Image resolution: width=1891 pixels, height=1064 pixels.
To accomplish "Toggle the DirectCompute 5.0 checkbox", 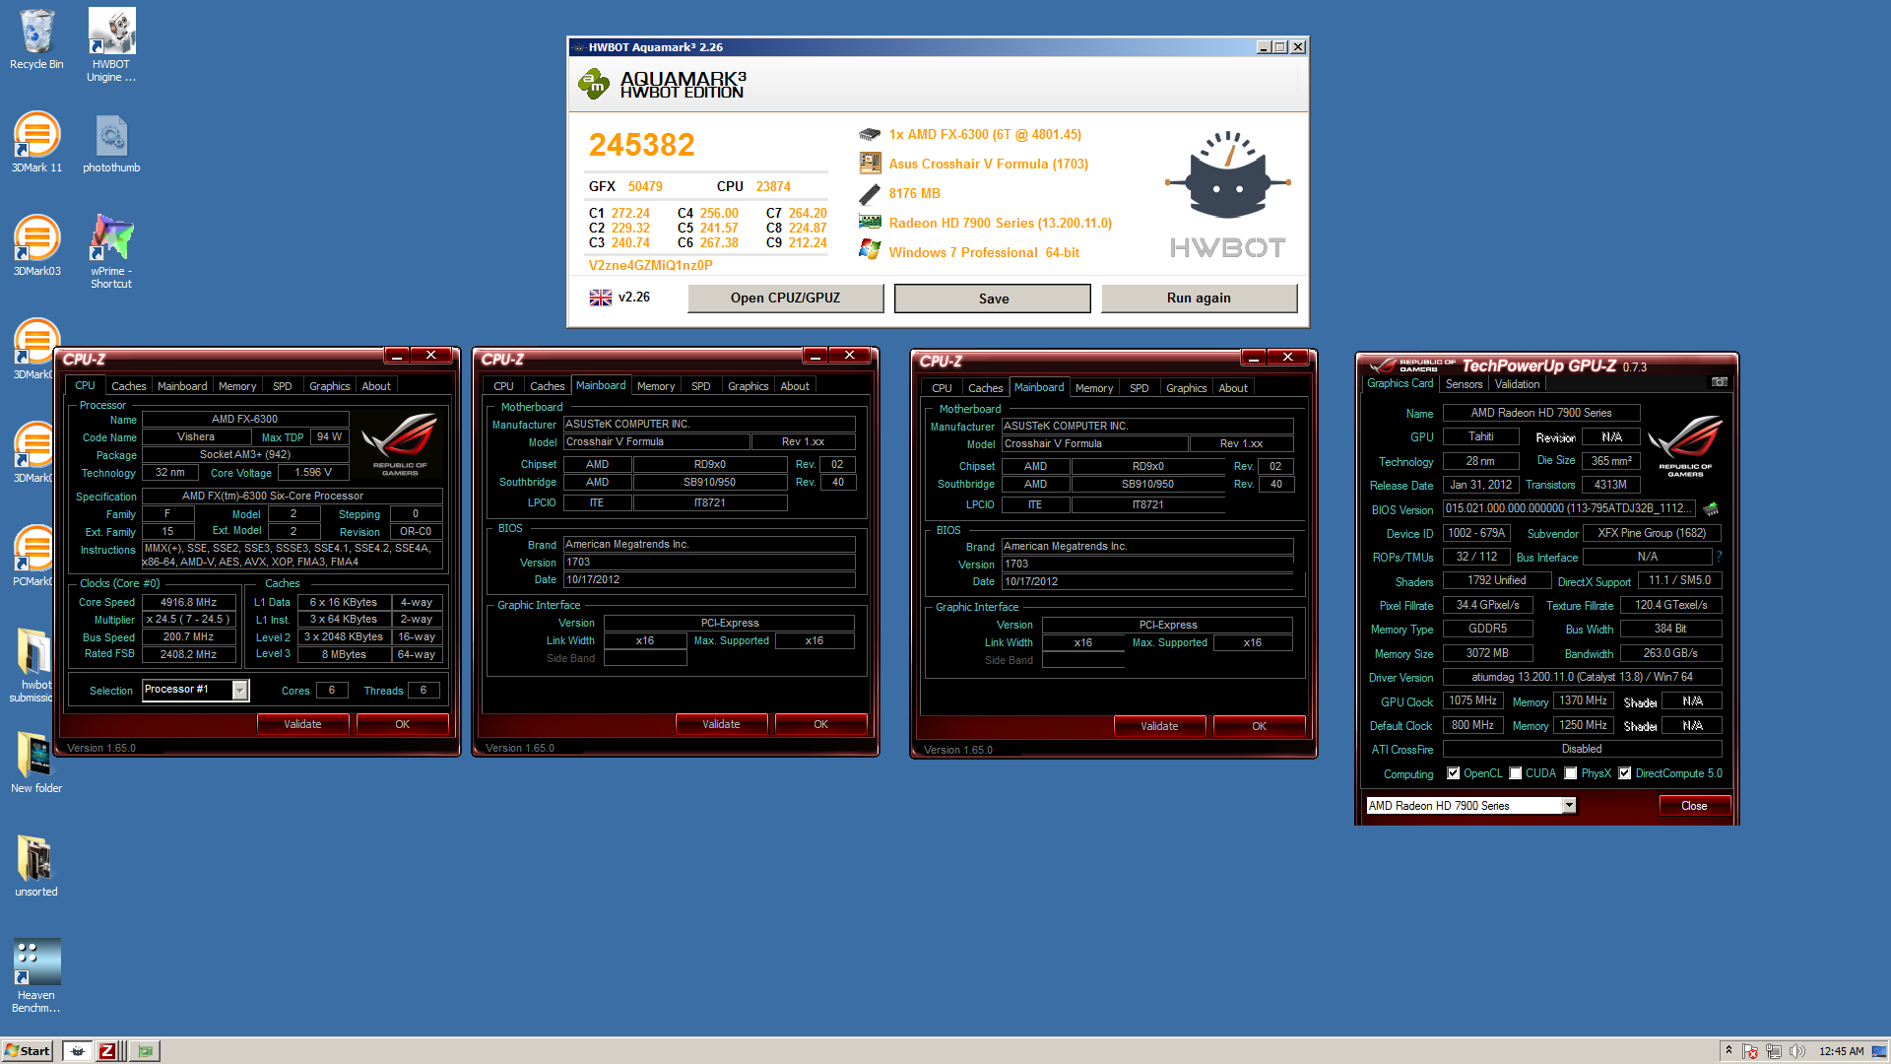I will point(1624,773).
